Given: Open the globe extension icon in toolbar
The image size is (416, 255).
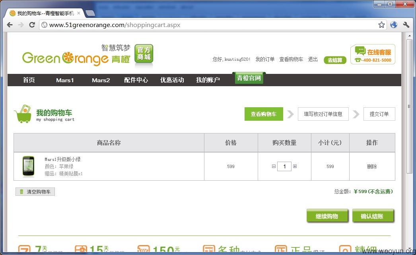Looking at the screenshot, I should [x=394, y=25].
